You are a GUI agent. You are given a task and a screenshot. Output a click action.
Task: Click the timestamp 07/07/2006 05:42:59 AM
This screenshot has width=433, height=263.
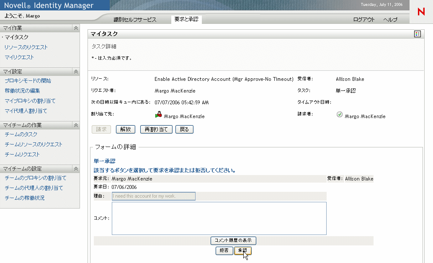point(182,103)
